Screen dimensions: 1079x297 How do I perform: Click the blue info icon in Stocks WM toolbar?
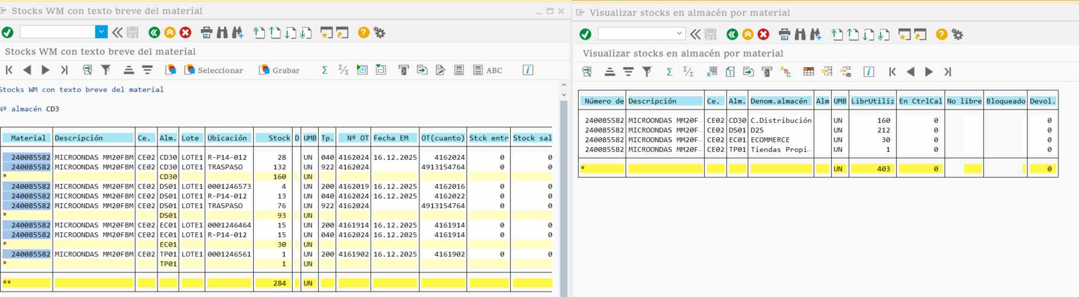pyautogui.click(x=528, y=70)
